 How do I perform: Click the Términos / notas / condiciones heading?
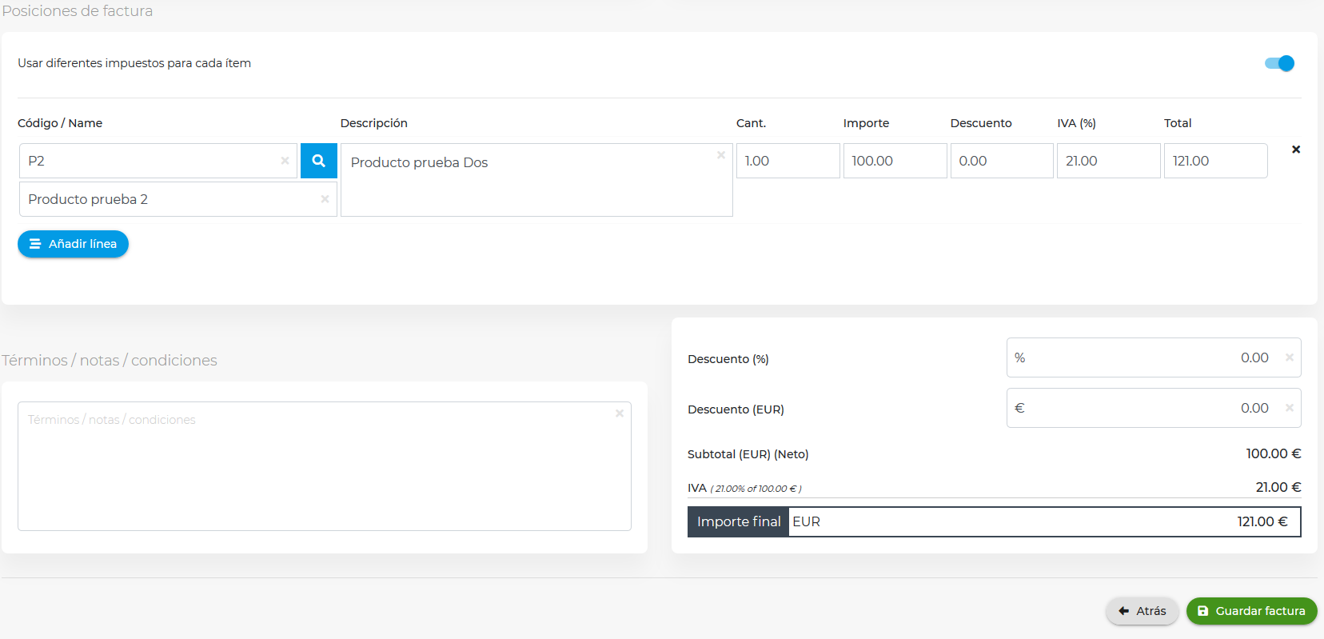[110, 361]
